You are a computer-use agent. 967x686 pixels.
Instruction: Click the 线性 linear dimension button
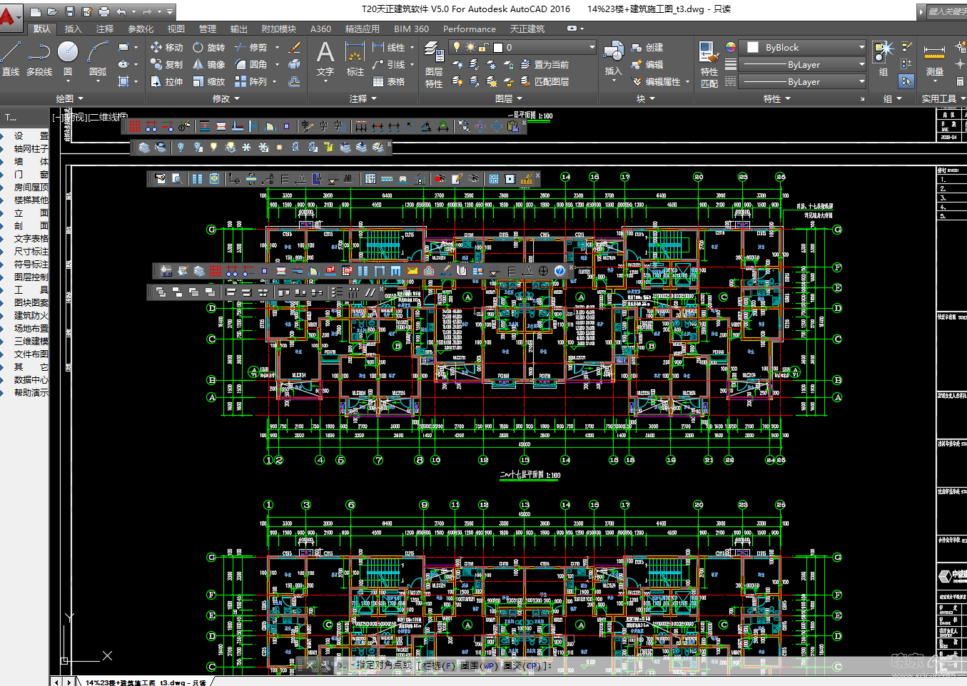(389, 47)
